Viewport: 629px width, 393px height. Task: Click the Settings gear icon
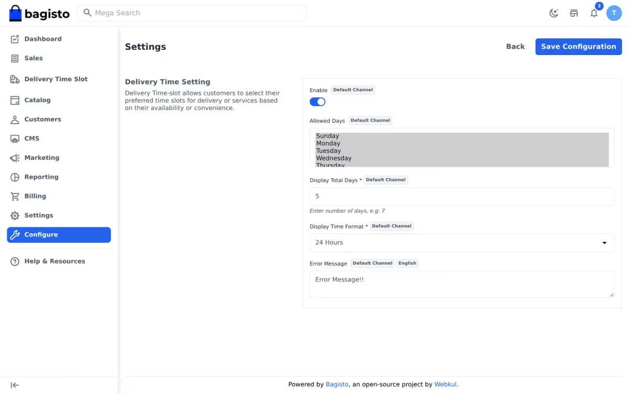tap(15, 215)
